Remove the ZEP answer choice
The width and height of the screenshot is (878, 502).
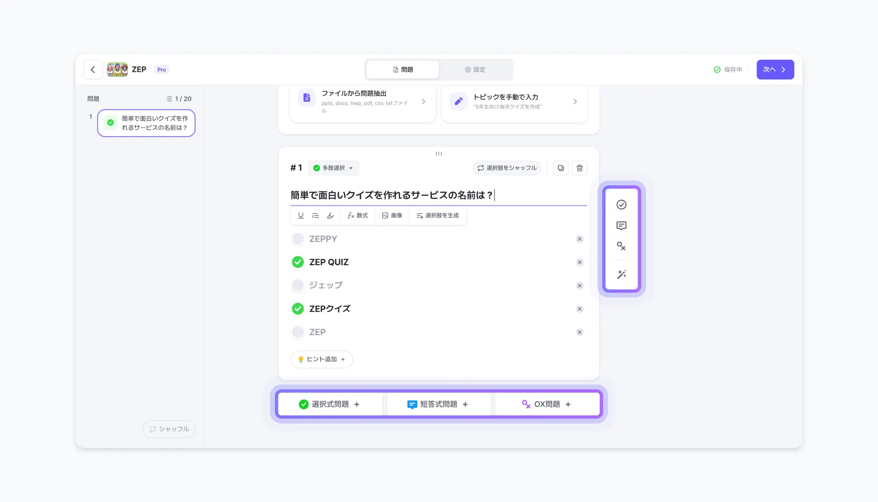(580, 332)
